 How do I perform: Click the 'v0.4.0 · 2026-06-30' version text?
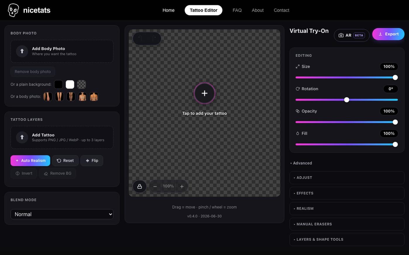pos(204,216)
